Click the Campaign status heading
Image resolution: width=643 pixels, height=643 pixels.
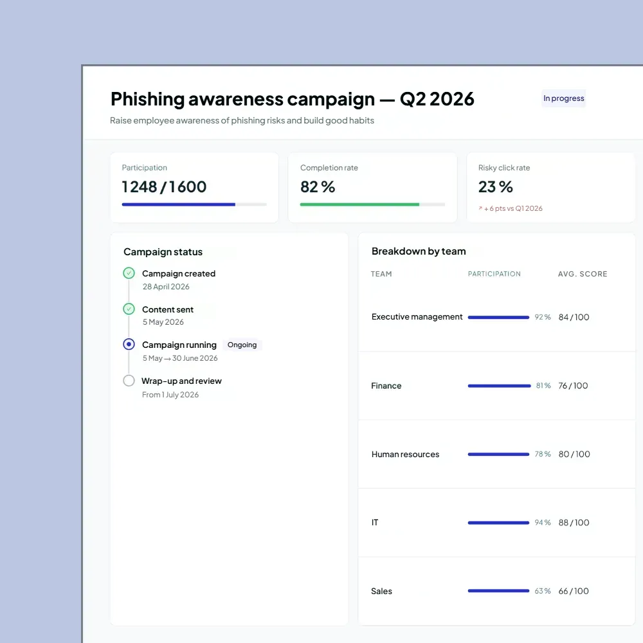point(163,252)
